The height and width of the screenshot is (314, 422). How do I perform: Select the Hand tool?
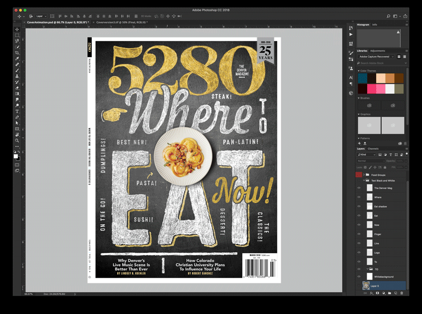pos(17,135)
